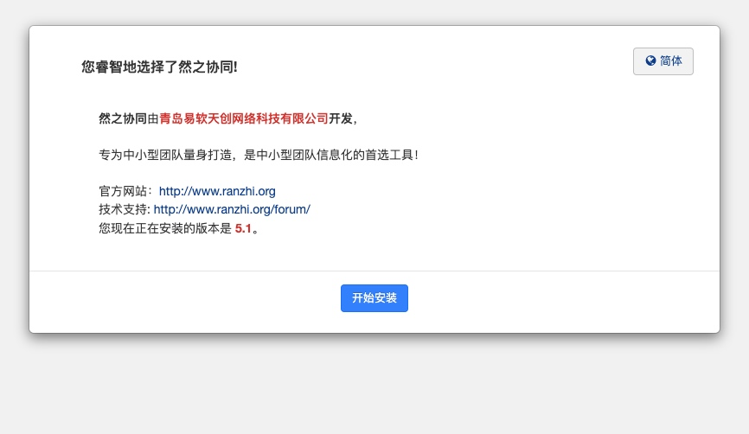749x434 pixels.
Task: Click the globe icon in language button
Action: [x=650, y=61]
